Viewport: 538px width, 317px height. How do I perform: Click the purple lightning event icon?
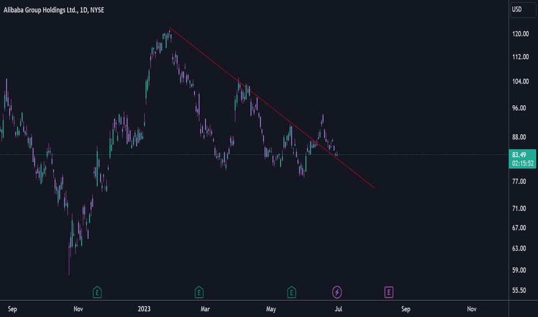click(337, 292)
